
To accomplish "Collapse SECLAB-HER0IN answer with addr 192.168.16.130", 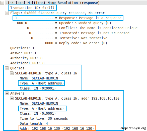I will coord(12,98).
